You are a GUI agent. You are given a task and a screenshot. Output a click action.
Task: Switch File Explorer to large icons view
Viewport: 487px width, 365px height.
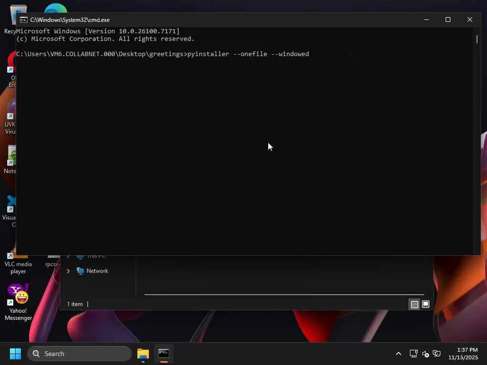click(426, 305)
